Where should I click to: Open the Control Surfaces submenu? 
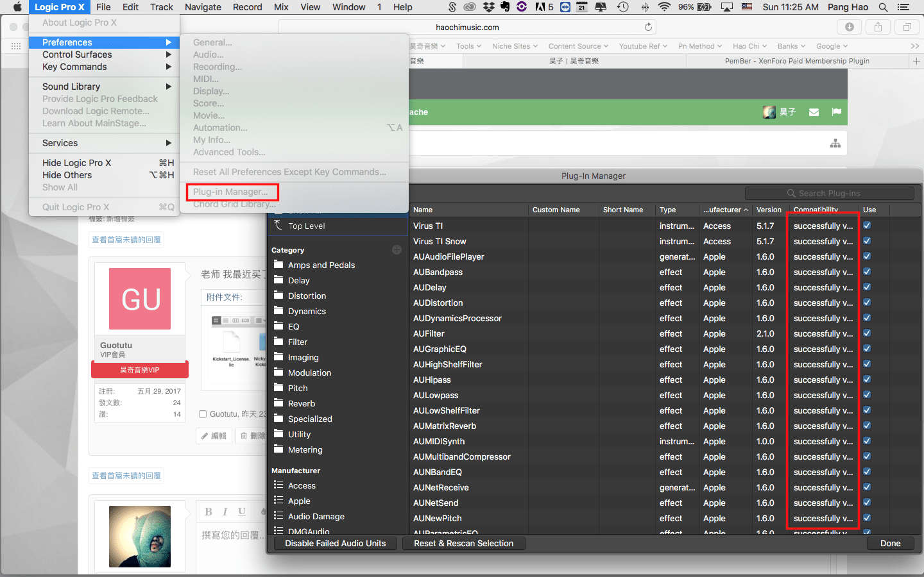[x=104, y=54]
